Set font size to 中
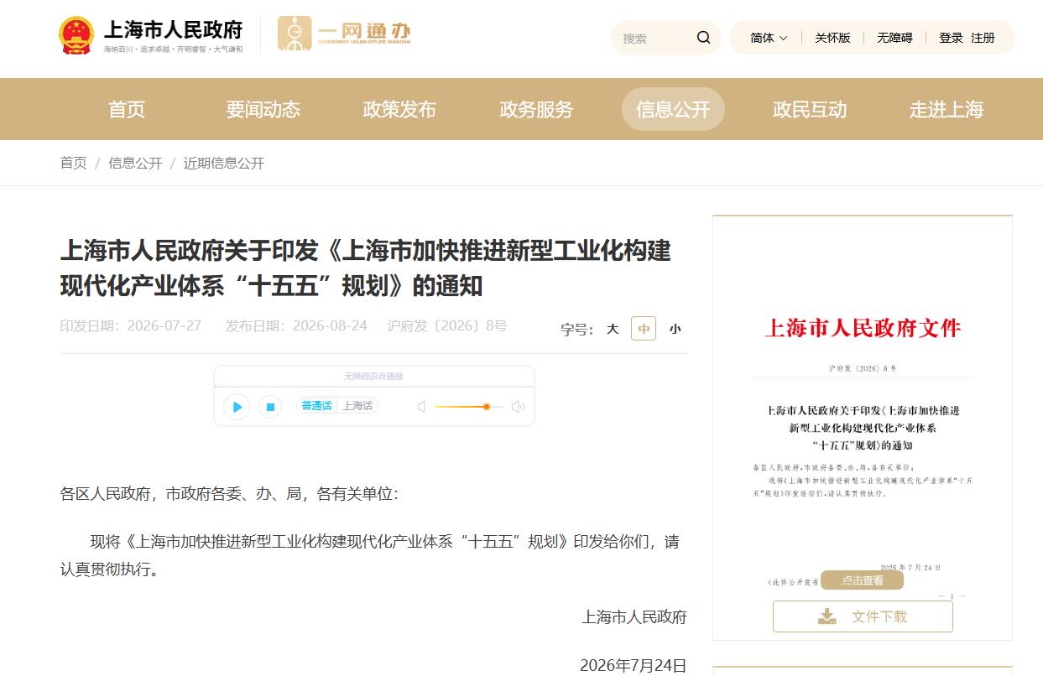Image resolution: width=1043 pixels, height=676 pixels. pos(644,329)
